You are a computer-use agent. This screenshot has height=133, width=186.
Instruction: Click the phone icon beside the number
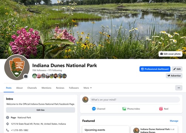tap(7, 130)
